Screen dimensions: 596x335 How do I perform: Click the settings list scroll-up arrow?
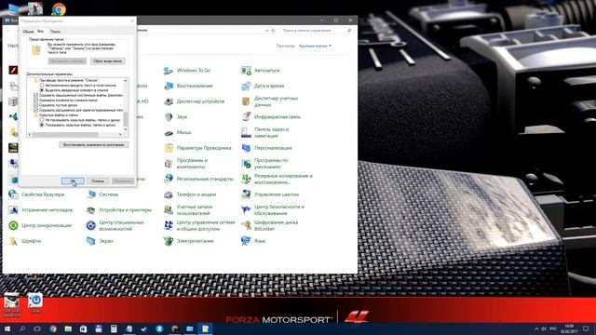coord(126,81)
